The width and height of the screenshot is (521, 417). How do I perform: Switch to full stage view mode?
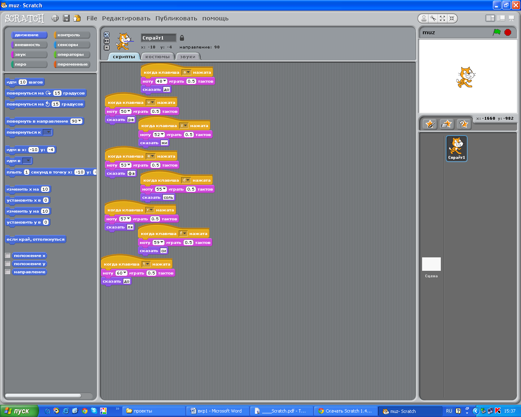tap(501, 18)
